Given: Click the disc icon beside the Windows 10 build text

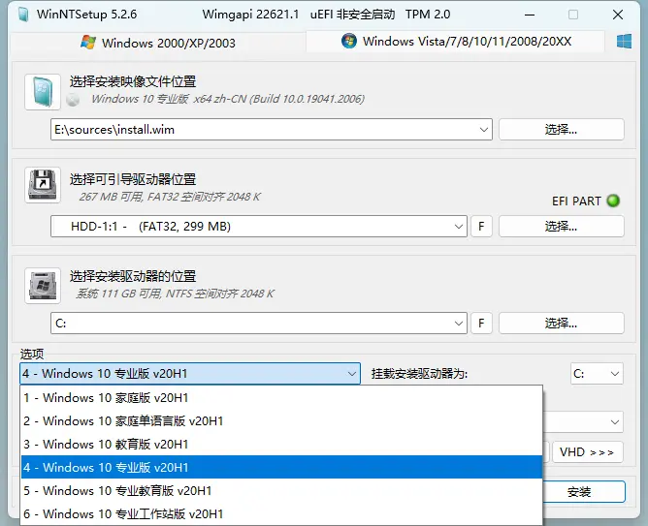Looking at the screenshot, I should pos(73,100).
